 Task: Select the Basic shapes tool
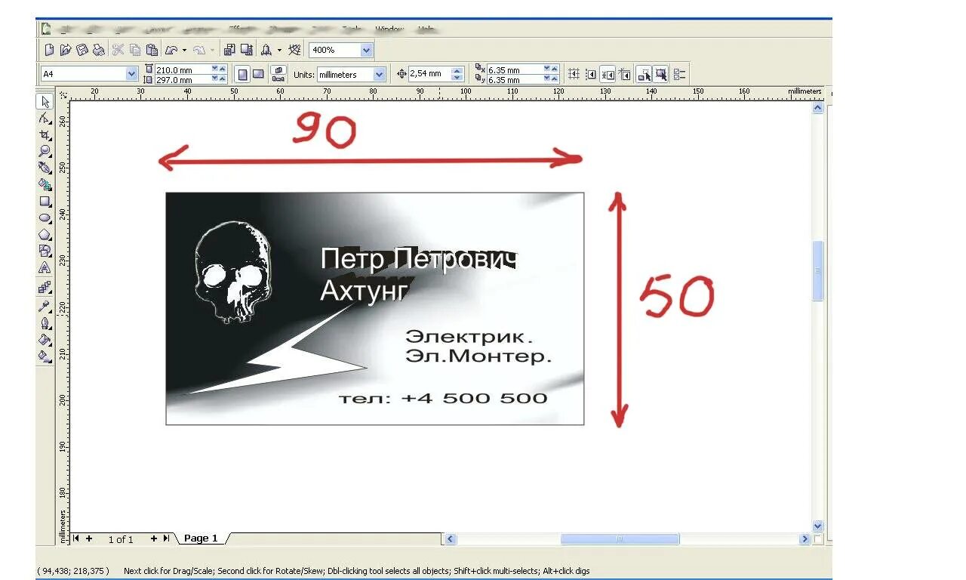coord(45,251)
